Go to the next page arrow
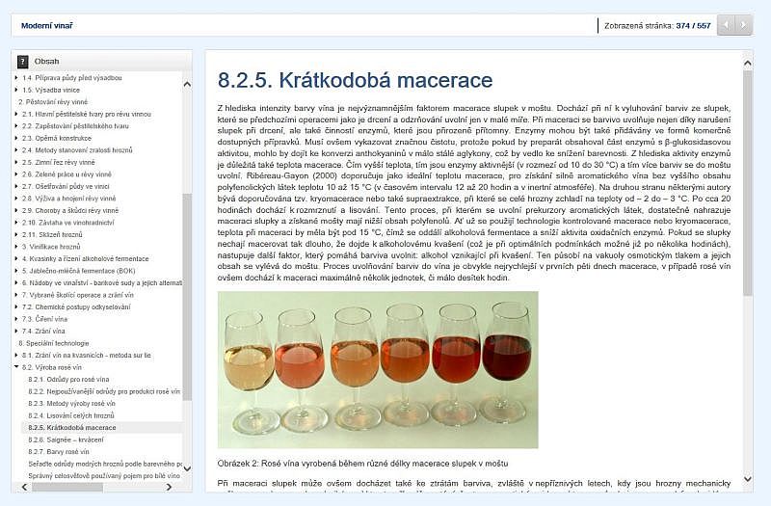The width and height of the screenshot is (771, 506). click(744, 25)
